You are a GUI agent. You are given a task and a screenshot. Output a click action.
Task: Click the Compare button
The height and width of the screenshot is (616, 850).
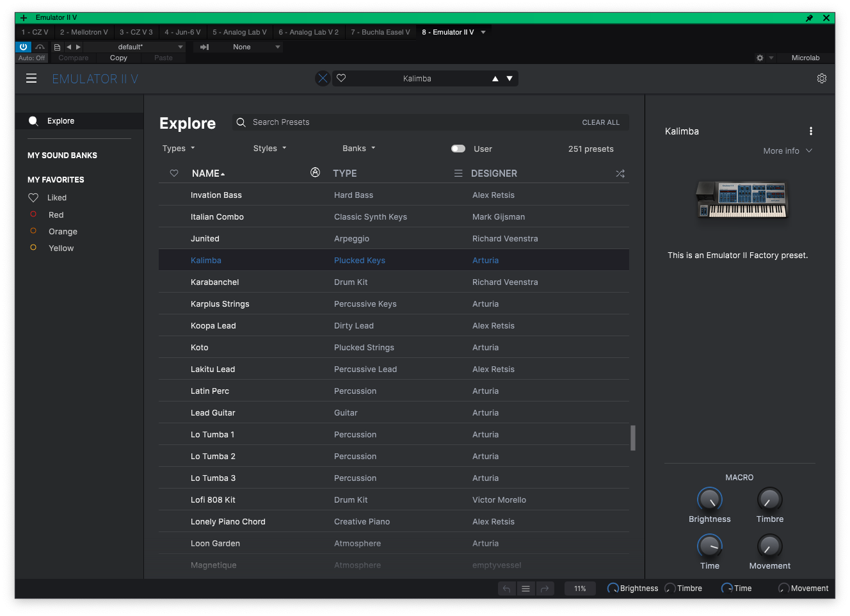click(x=74, y=58)
